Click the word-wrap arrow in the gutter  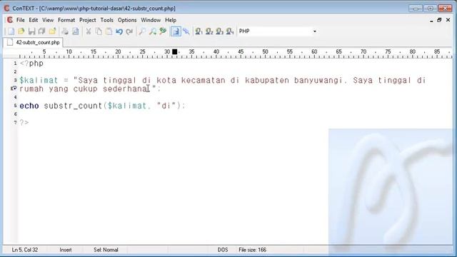click(14, 89)
